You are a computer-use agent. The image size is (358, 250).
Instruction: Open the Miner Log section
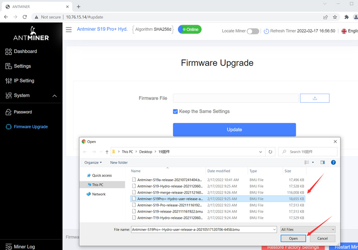pyautogui.click(x=23, y=246)
